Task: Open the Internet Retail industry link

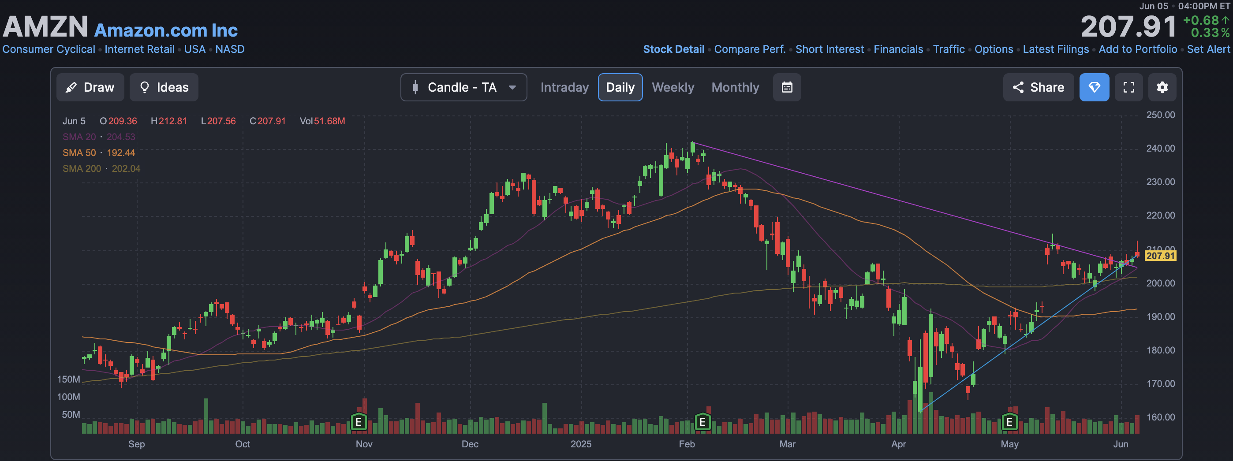Action: click(x=139, y=49)
